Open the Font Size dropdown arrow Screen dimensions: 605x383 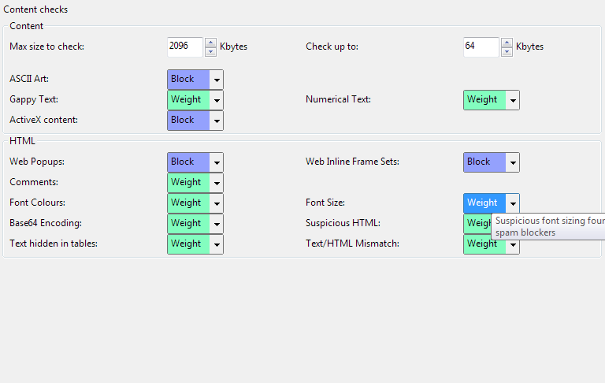click(513, 203)
